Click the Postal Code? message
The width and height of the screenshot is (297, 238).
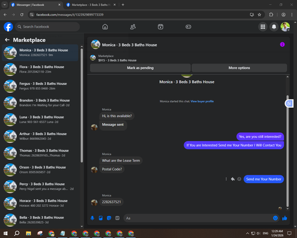pyautogui.click(x=112, y=169)
